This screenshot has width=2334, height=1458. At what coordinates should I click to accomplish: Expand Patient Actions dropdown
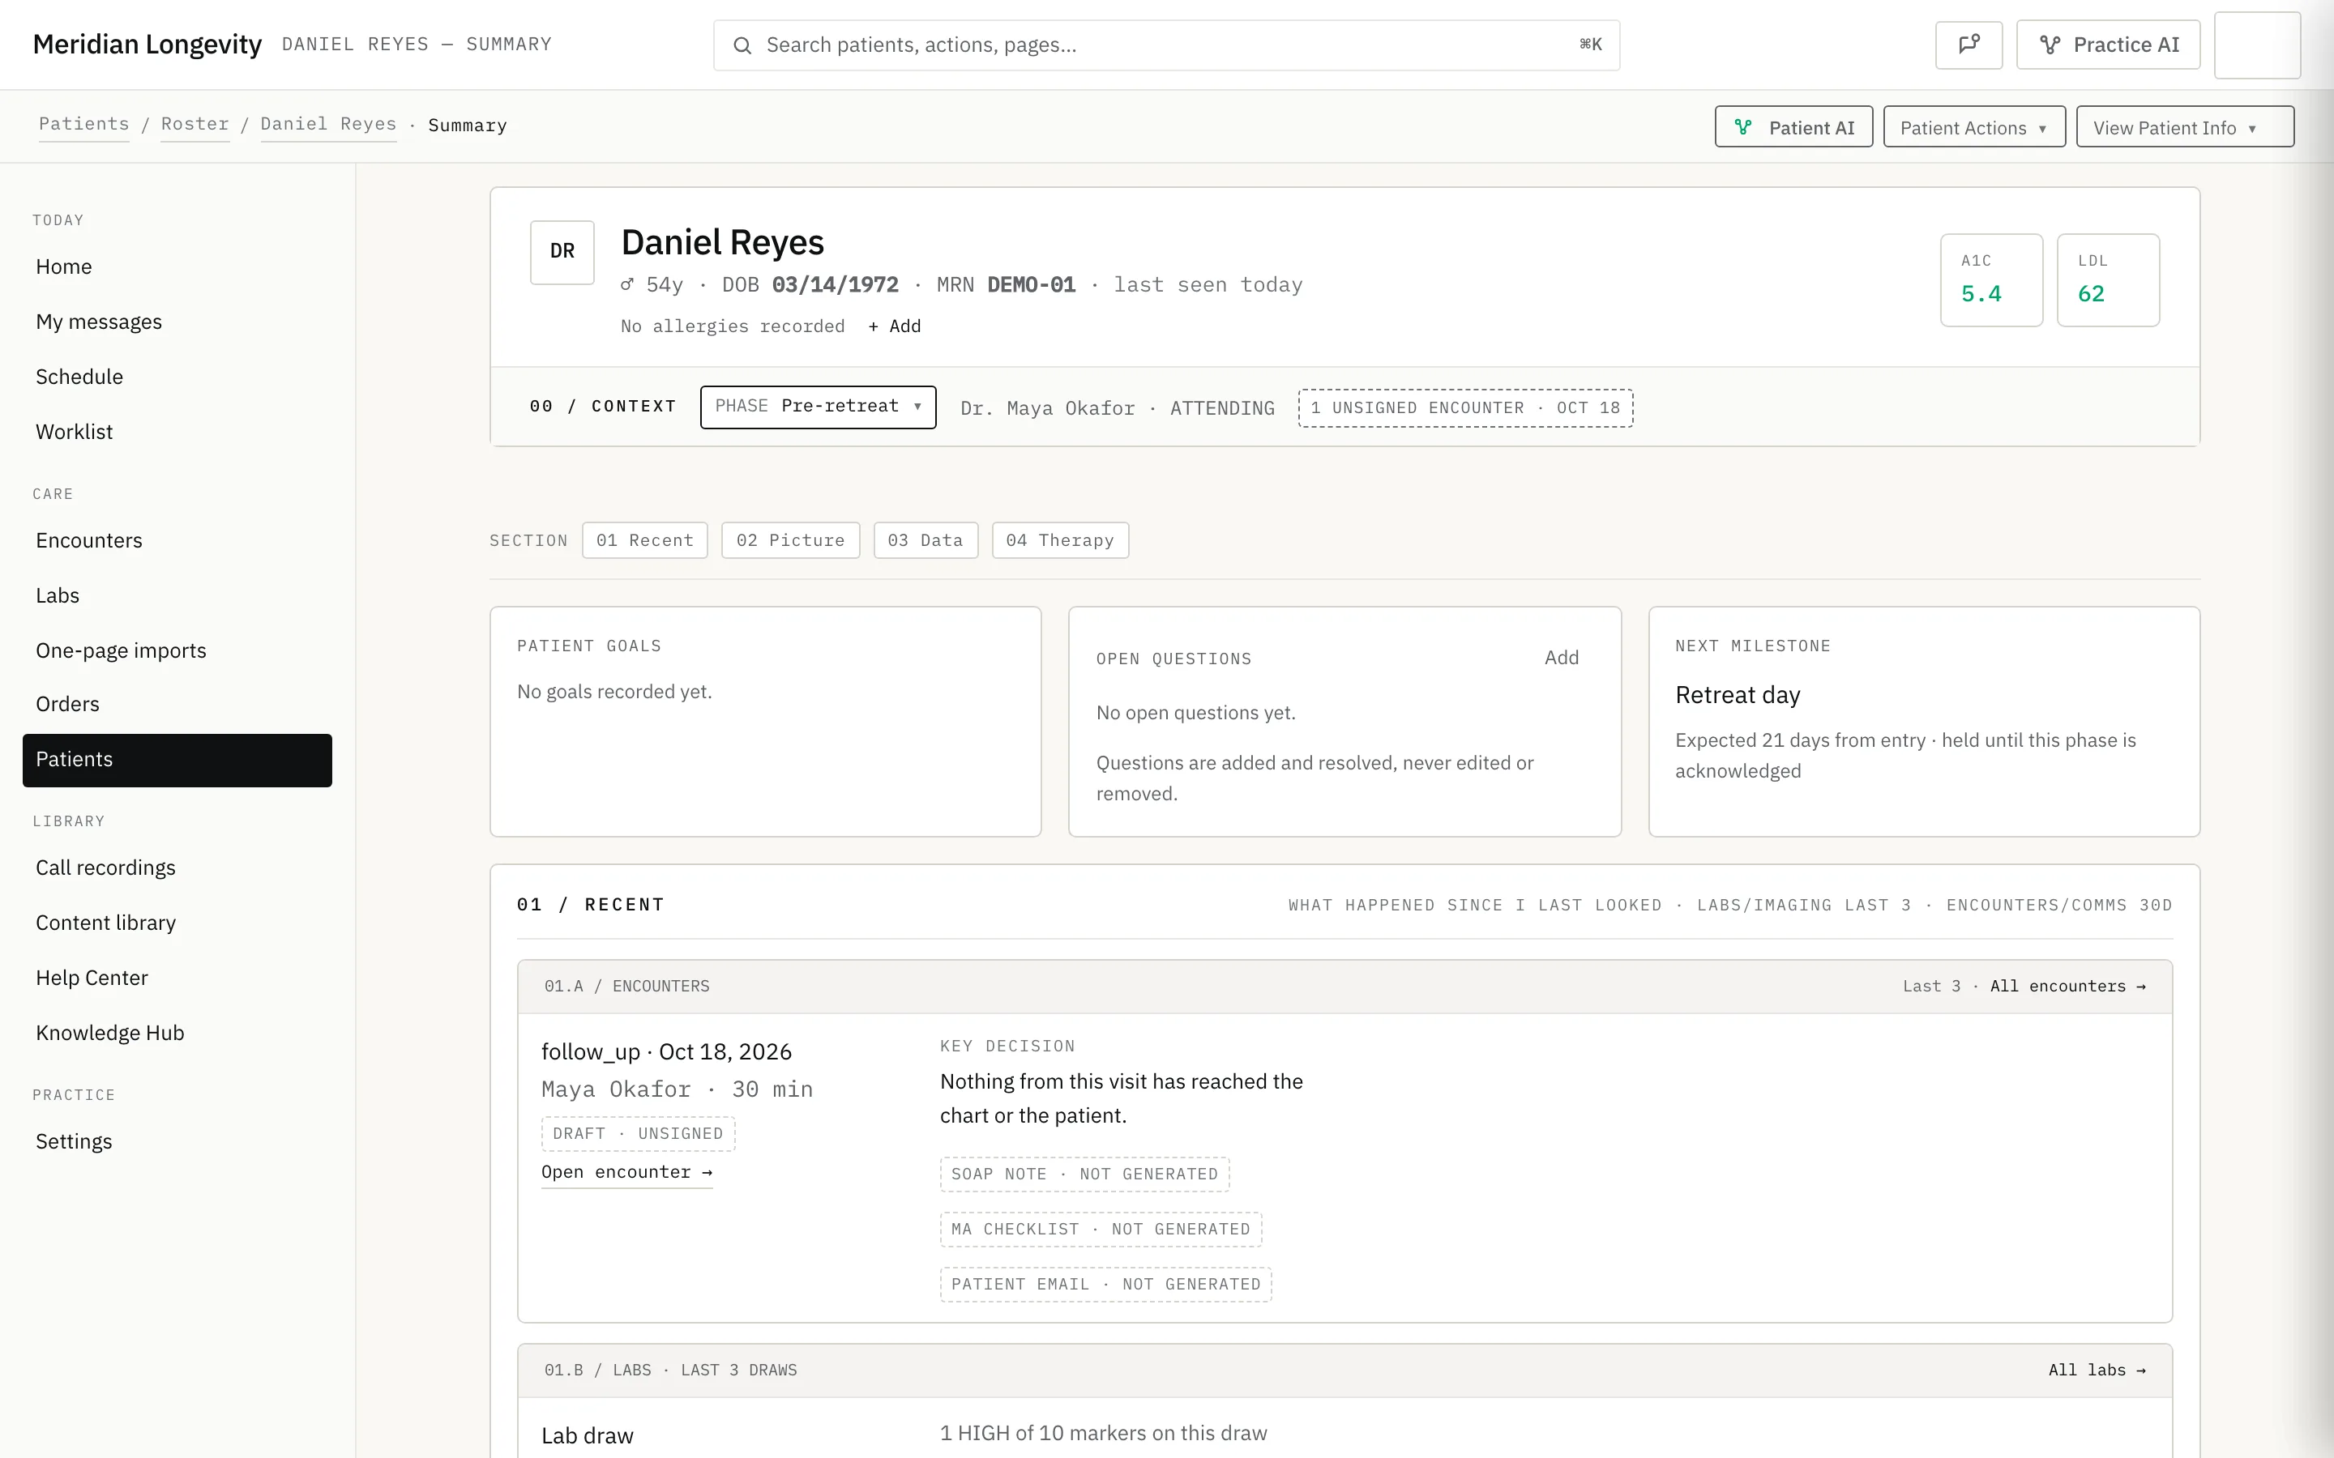(x=1973, y=127)
